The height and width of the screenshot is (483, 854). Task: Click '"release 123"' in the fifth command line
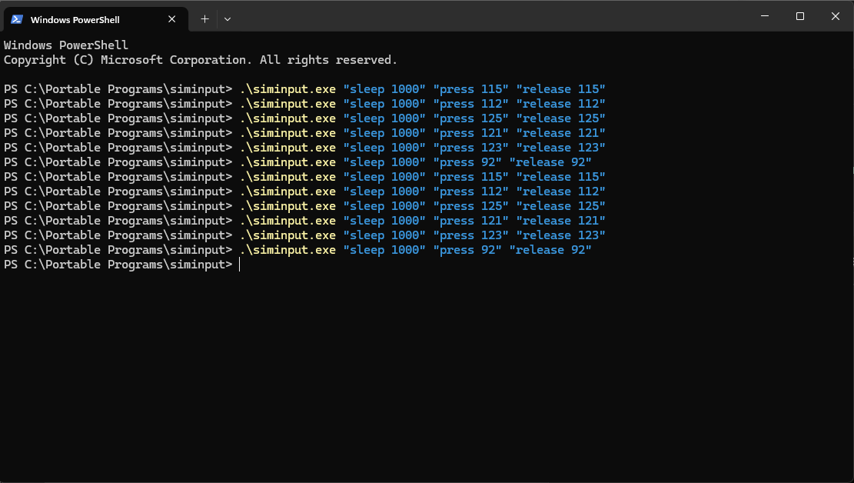click(560, 148)
